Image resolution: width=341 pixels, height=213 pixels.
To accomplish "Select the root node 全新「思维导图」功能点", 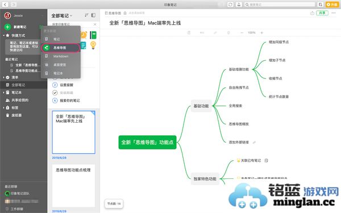I will (x=147, y=143).
